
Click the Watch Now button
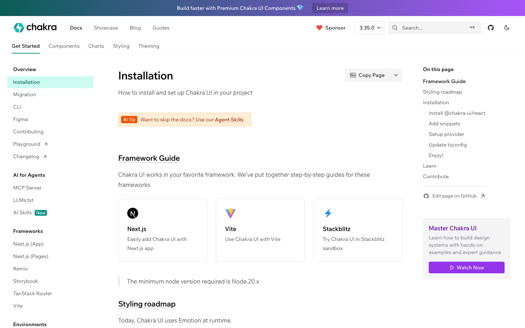click(467, 268)
